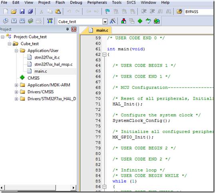Pin the Project panel with pushpin

pyautogui.click(x=67, y=29)
